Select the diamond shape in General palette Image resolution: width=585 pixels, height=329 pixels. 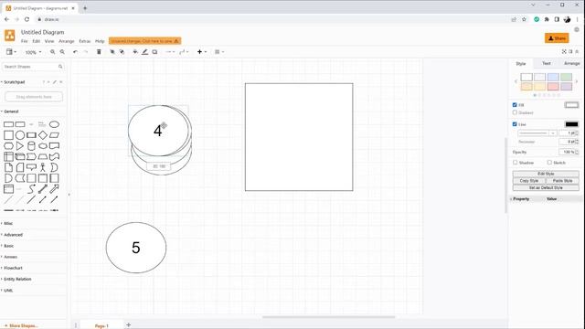pyautogui.click(x=43, y=135)
